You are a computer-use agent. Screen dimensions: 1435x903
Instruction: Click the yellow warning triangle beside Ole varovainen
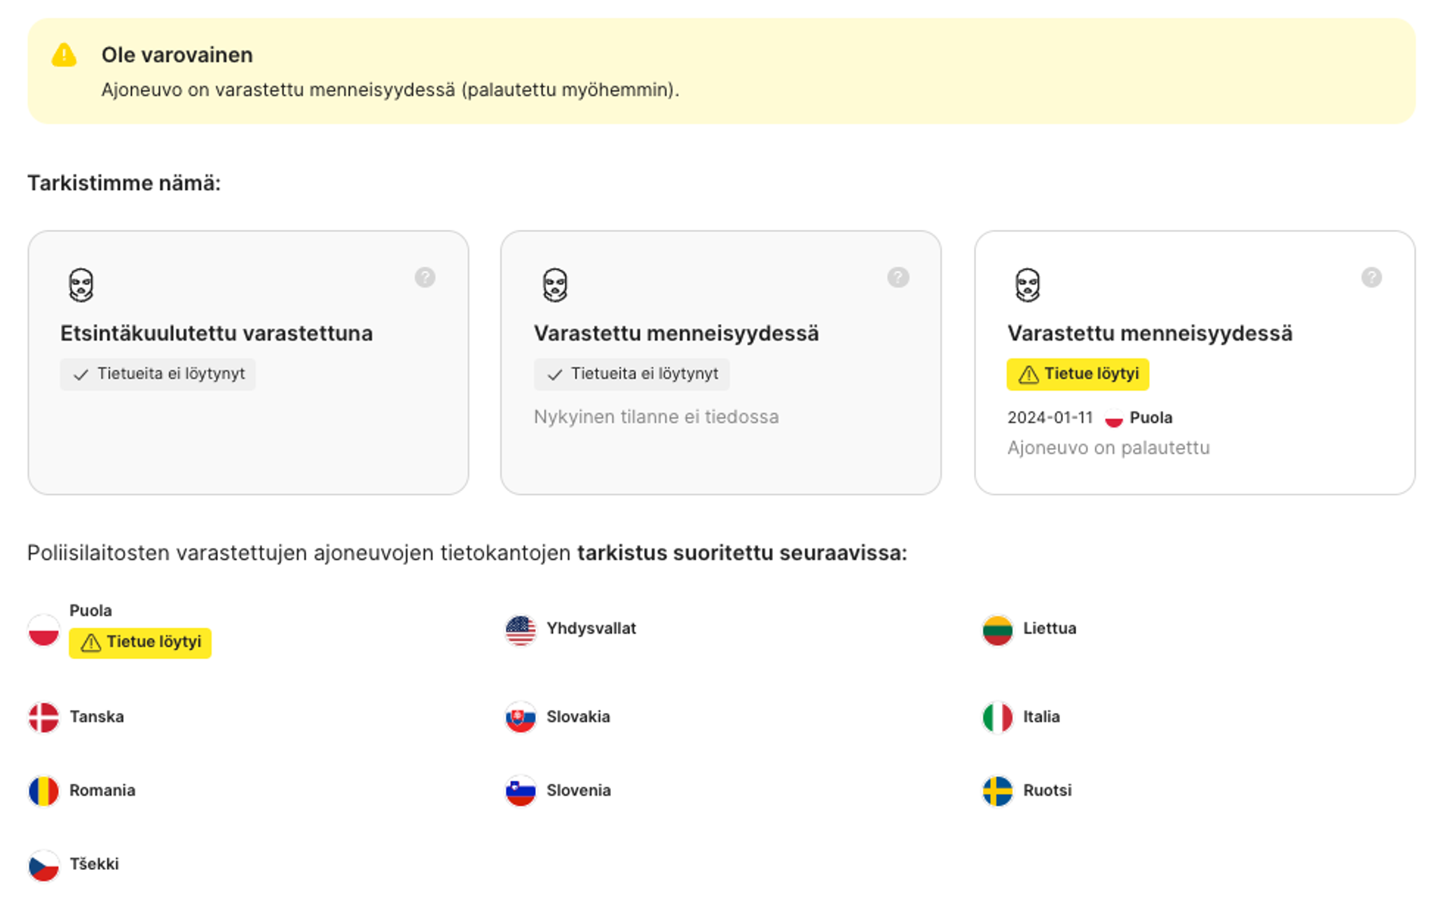pyautogui.click(x=64, y=55)
